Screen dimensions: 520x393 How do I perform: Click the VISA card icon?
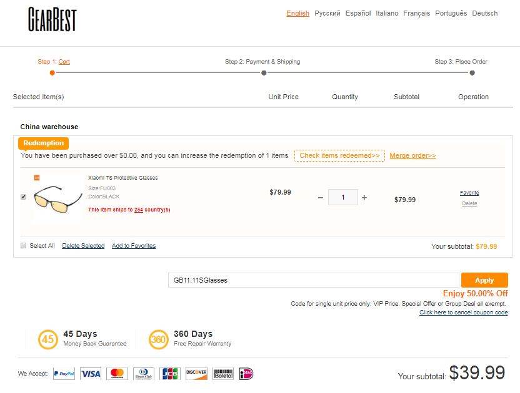tap(91, 374)
